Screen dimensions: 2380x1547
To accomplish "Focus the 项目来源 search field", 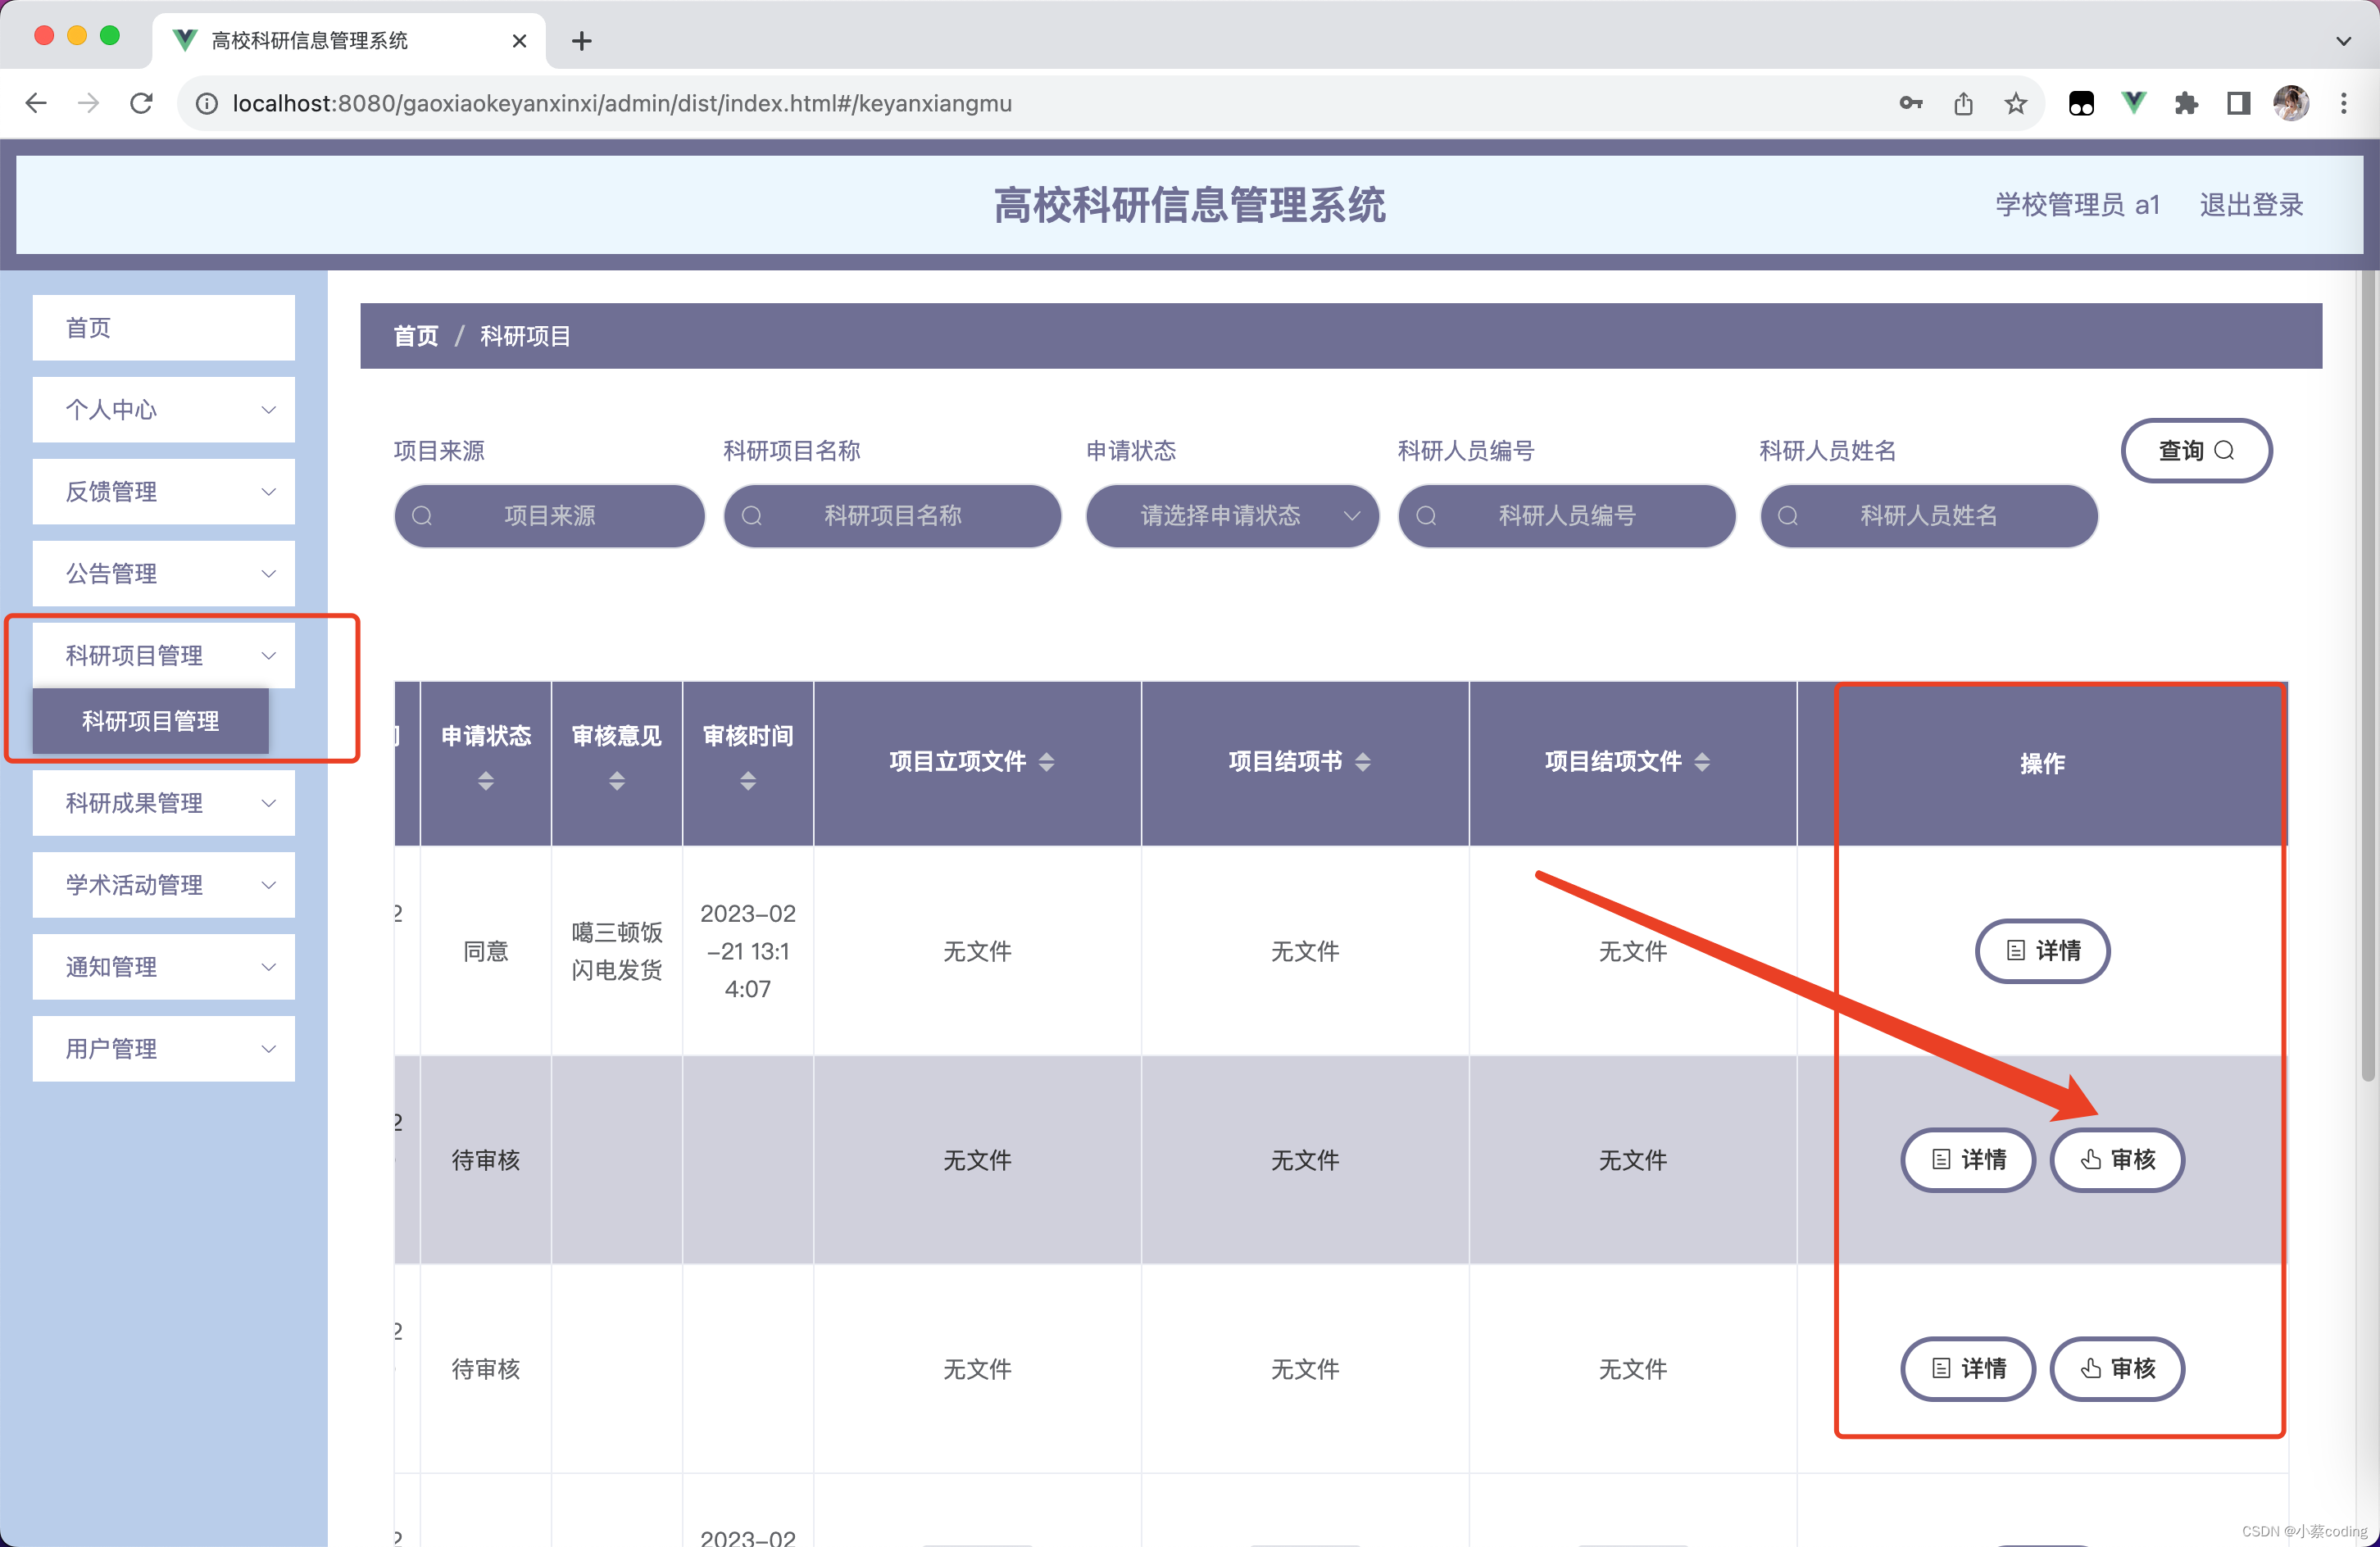I will point(549,516).
